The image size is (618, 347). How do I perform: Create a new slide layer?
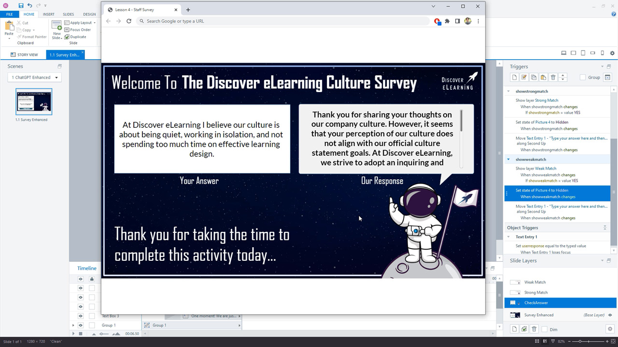pos(514,329)
